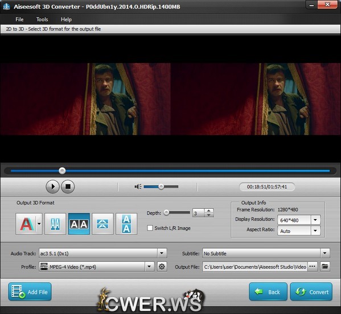Open the Display Resolution dropdown
This screenshot has width=341, height=314.
coord(315,220)
